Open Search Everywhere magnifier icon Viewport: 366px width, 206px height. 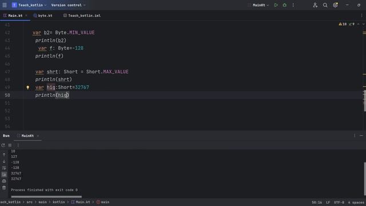tap(325, 5)
